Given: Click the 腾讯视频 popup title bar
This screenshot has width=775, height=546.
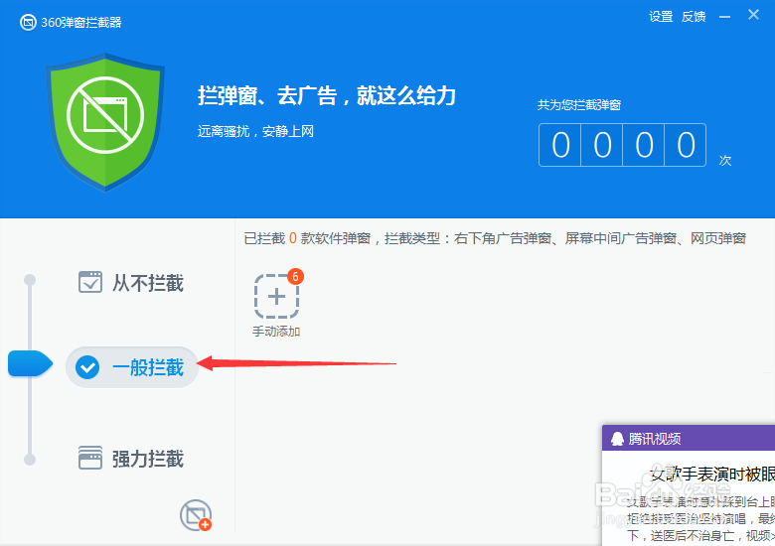Looking at the screenshot, I should [x=689, y=438].
